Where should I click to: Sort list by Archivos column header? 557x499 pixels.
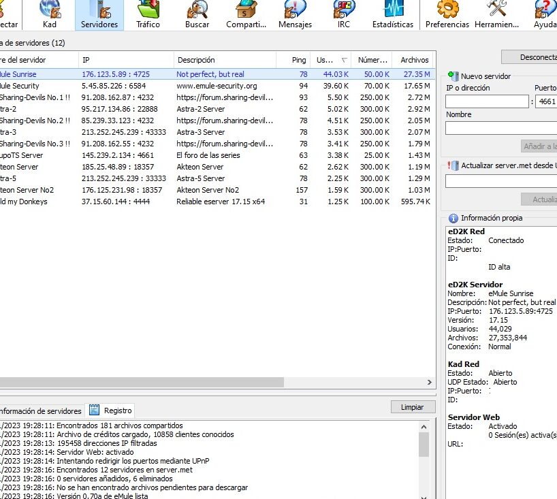(414, 60)
